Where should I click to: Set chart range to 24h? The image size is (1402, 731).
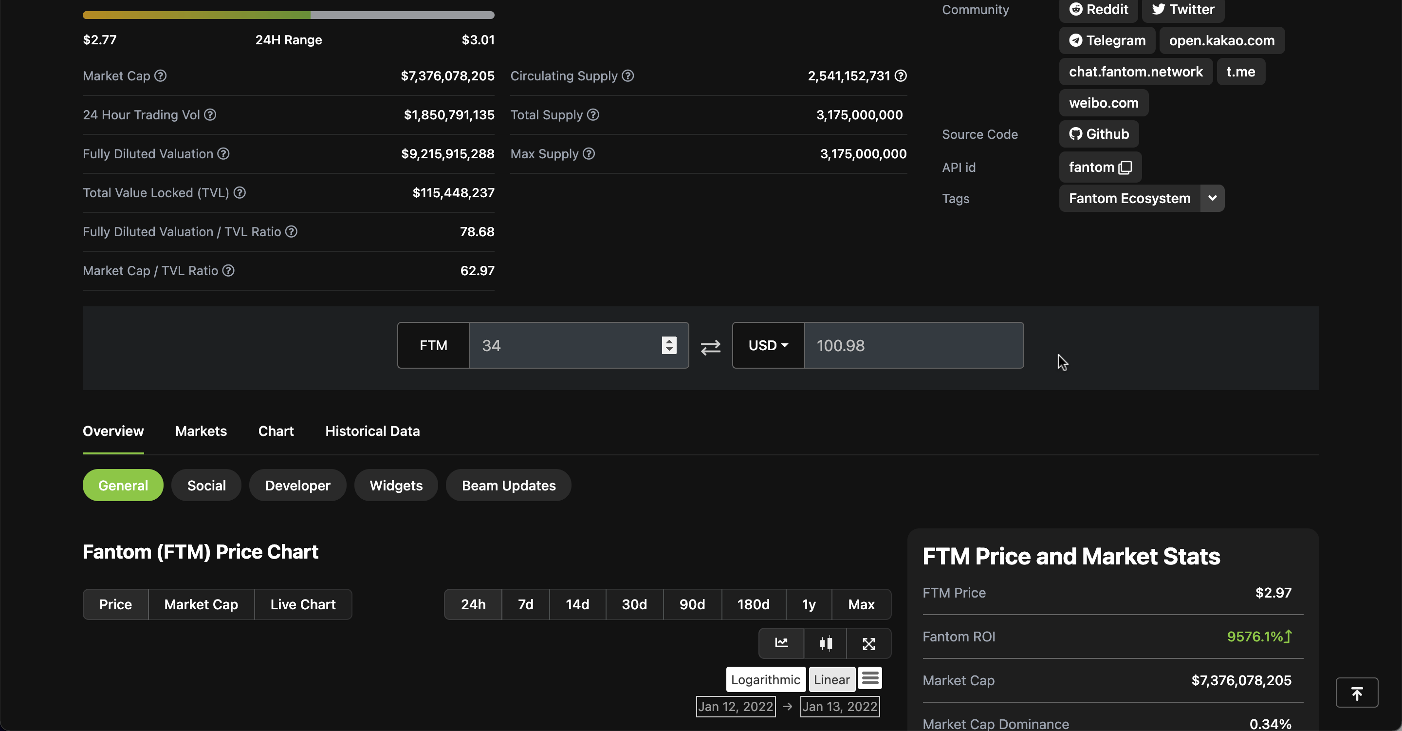[x=473, y=604]
